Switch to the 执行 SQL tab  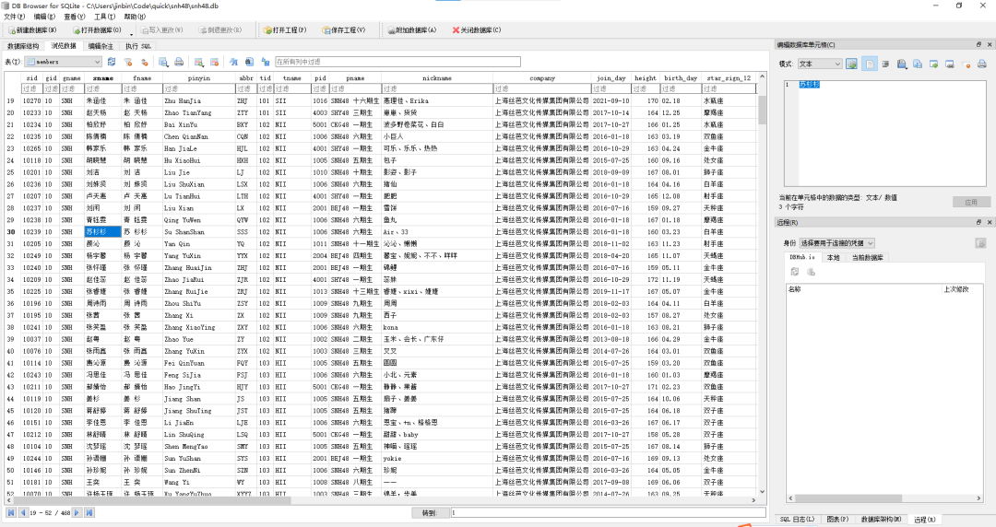[x=138, y=45]
